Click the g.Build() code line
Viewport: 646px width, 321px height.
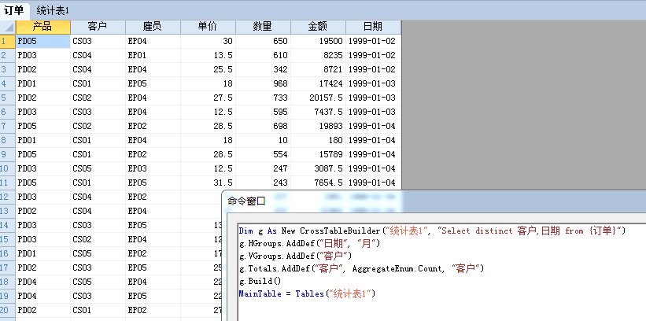pos(260,282)
